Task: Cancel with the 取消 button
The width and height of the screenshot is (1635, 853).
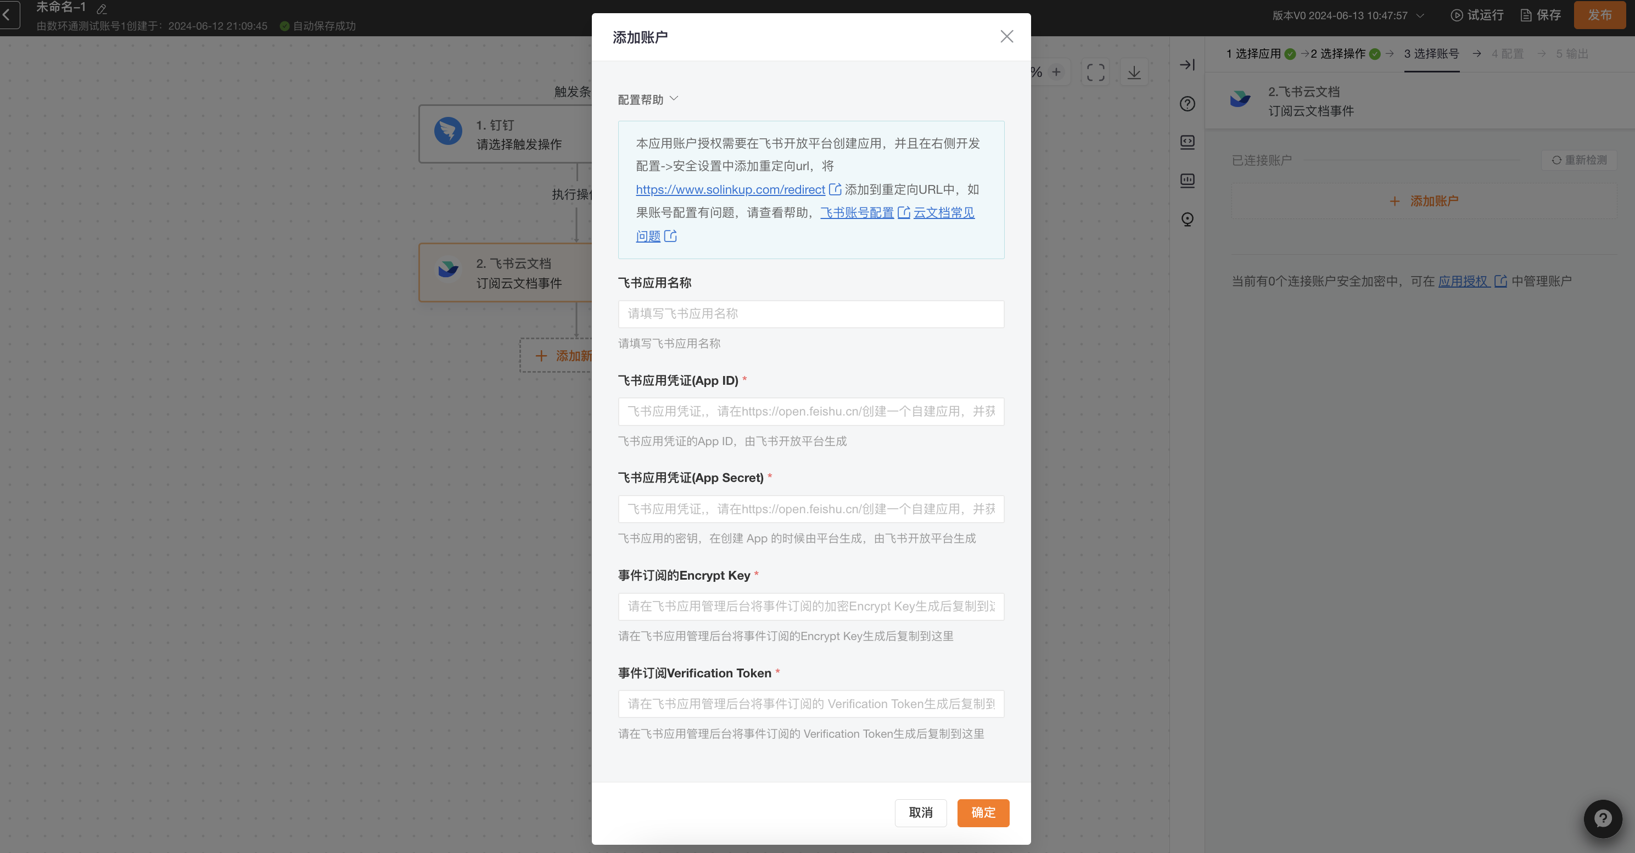Action: pos(920,812)
